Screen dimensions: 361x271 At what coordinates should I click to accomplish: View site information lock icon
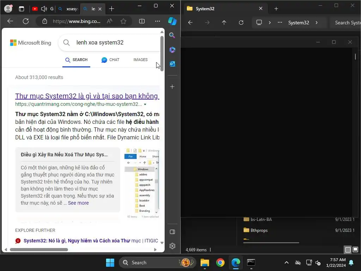coord(45,21)
